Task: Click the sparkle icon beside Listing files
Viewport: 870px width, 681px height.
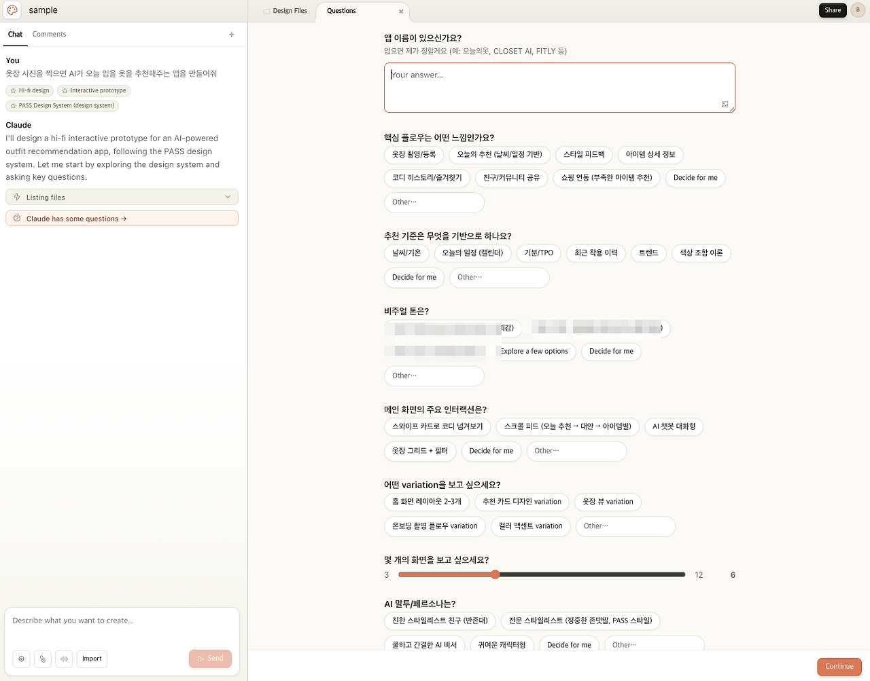Action: click(x=17, y=197)
